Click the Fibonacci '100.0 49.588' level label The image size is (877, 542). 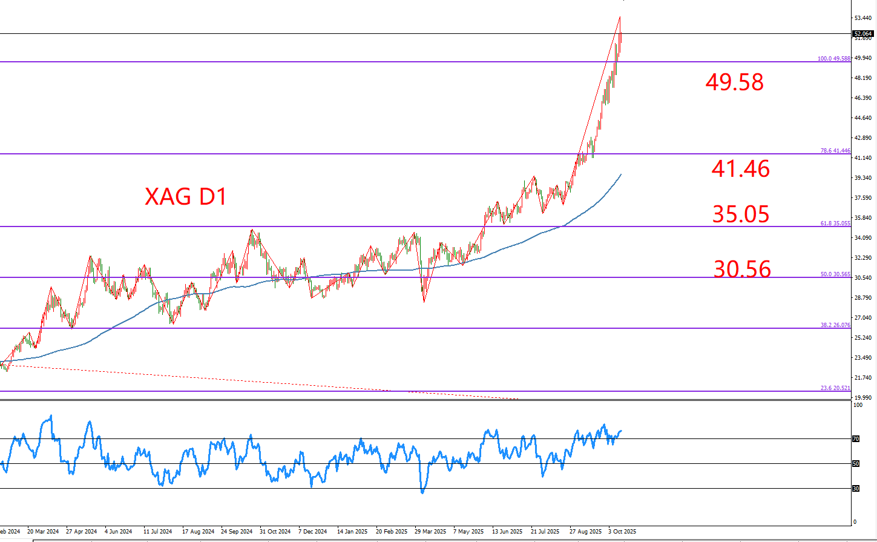point(833,59)
